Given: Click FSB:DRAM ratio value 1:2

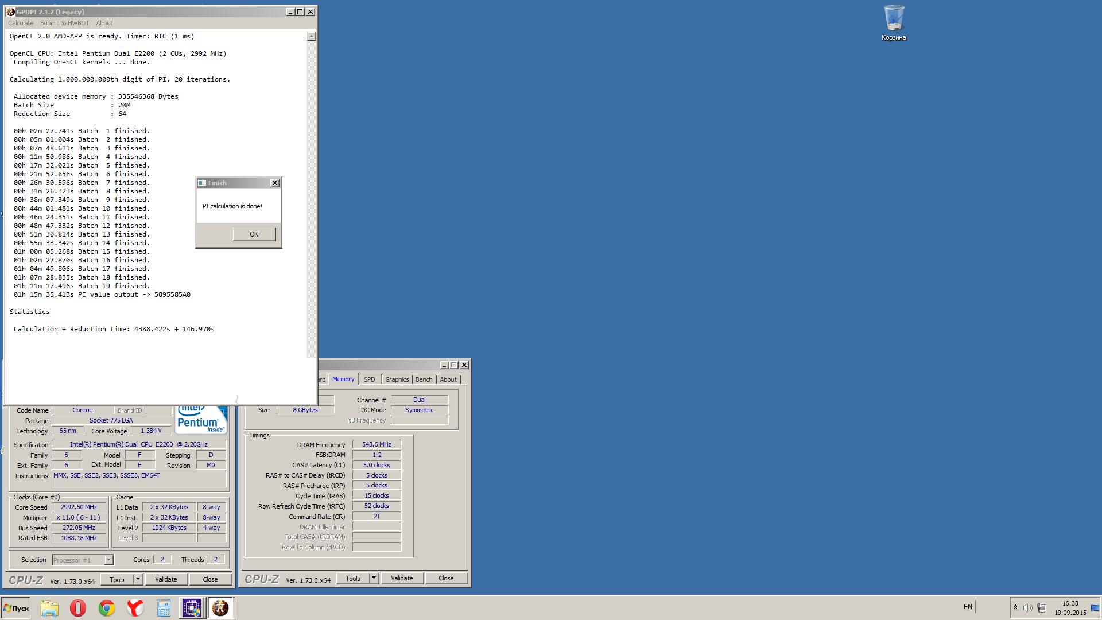Looking at the screenshot, I should pos(377,455).
